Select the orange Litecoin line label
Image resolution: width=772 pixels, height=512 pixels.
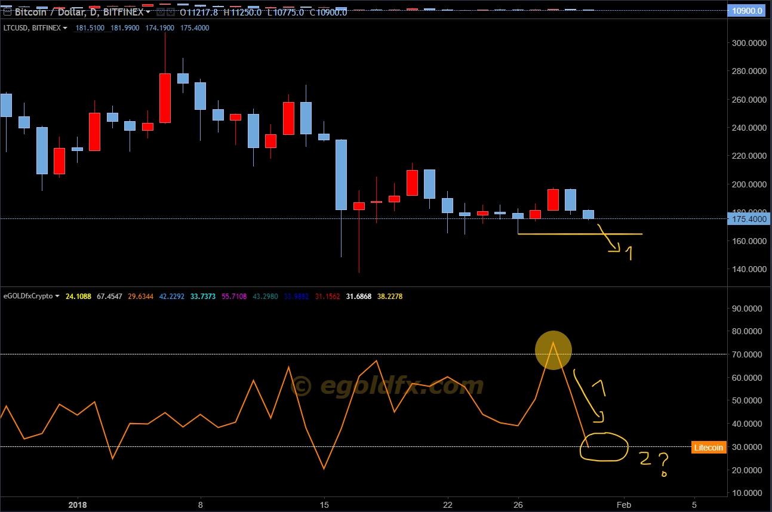click(709, 448)
